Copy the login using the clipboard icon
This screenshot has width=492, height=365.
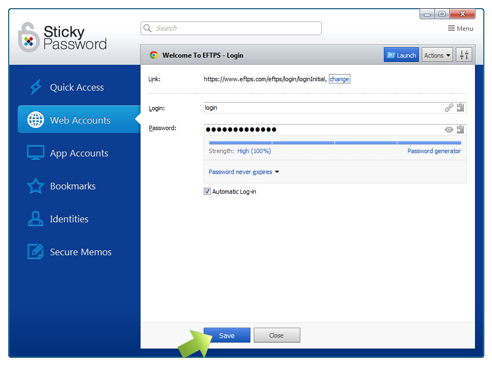(460, 108)
